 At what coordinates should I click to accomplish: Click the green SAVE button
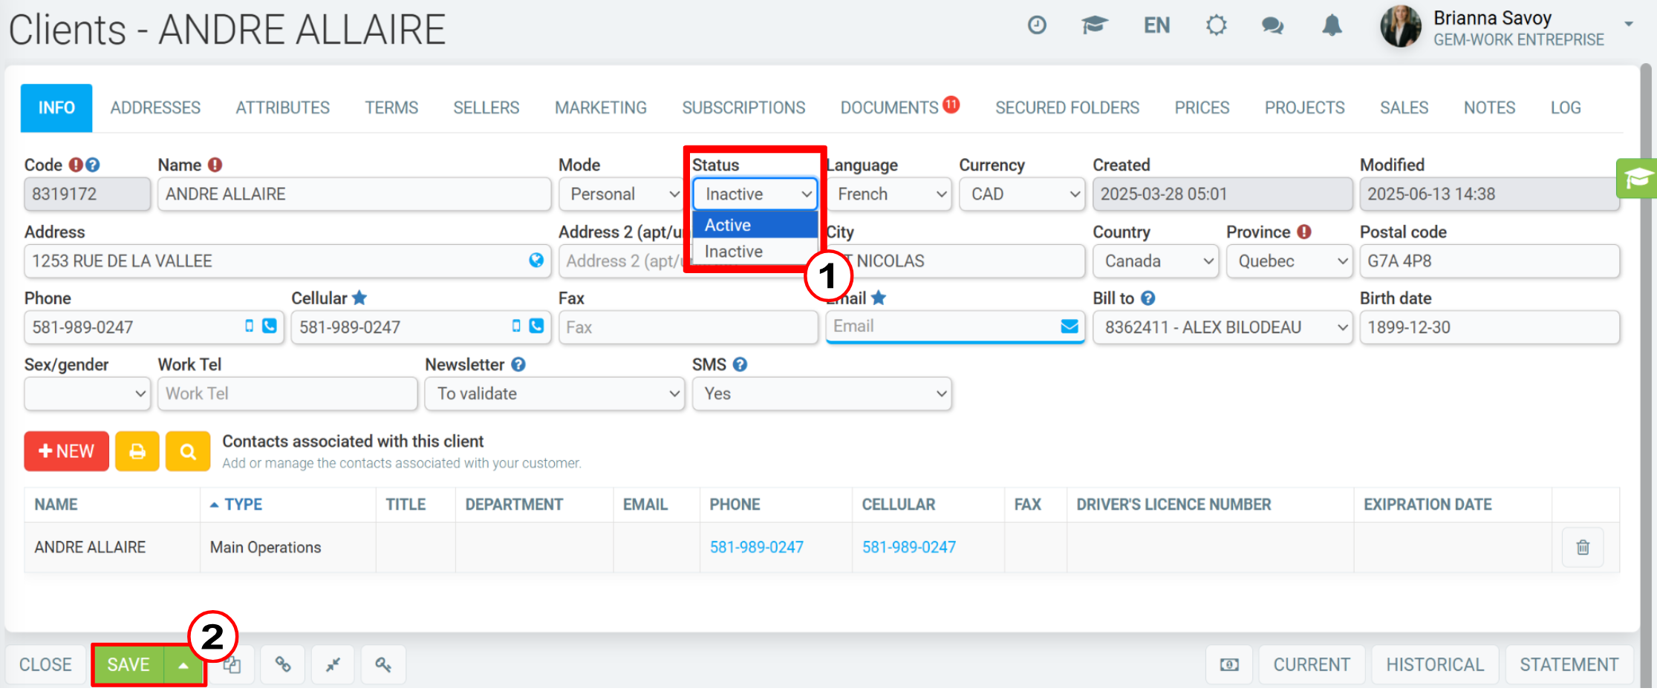pos(128,665)
